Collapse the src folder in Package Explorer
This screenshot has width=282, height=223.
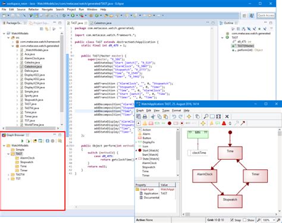tap(8, 38)
